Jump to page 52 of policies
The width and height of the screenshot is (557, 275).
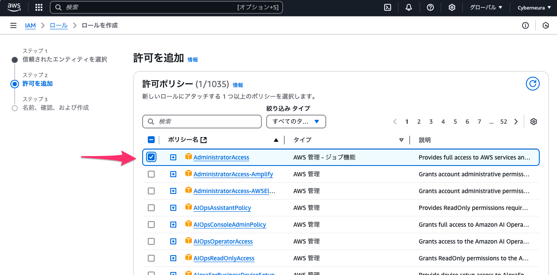(x=503, y=122)
